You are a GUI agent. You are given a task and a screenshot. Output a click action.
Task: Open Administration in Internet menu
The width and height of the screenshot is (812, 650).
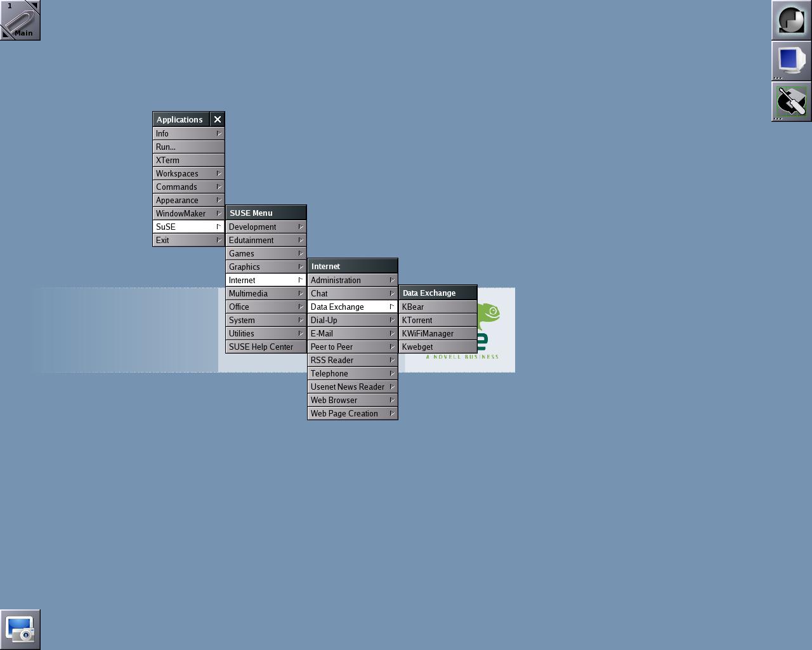[x=353, y=280]
